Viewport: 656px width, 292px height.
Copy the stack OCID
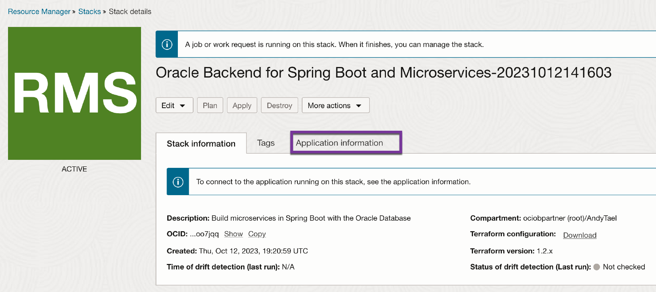257,234
